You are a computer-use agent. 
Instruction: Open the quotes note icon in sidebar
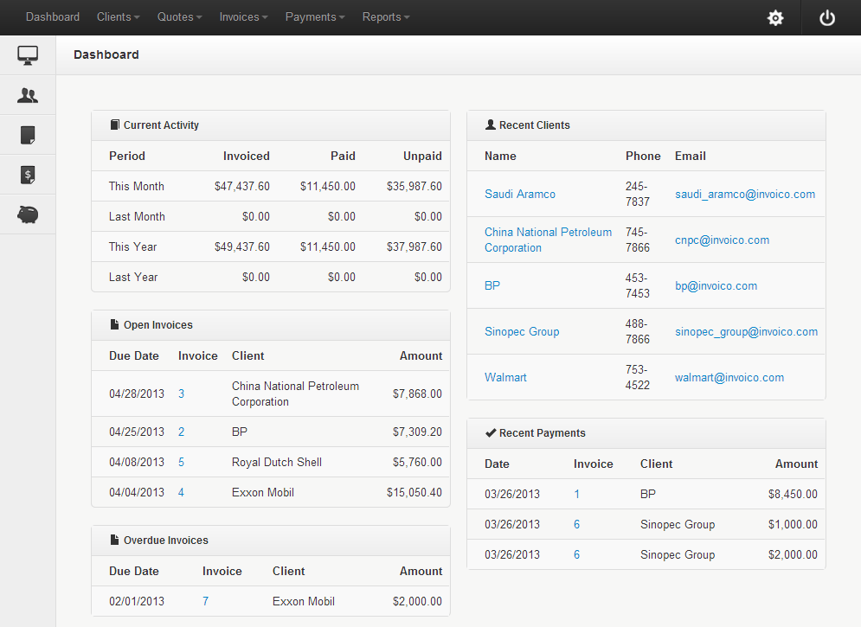(28, 135)
